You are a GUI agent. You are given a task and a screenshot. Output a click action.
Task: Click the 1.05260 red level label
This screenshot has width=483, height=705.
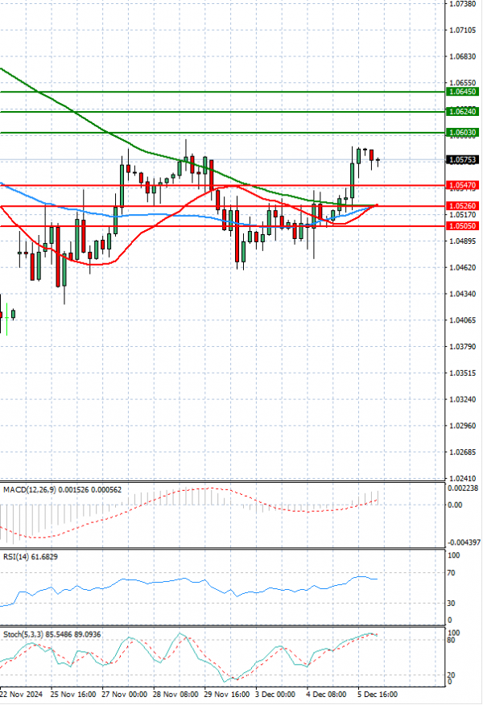(462, 206)
